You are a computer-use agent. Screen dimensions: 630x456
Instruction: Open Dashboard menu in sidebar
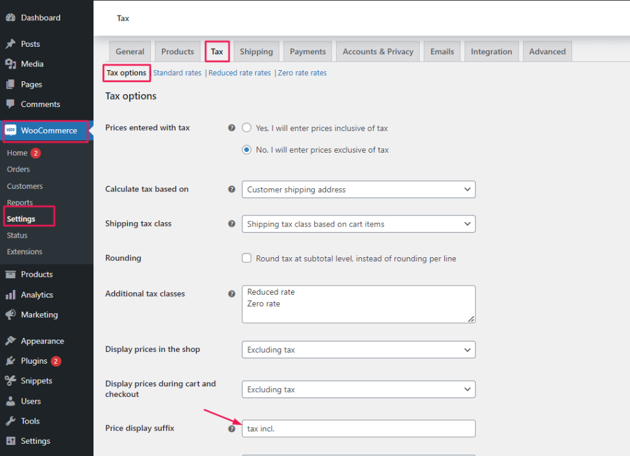[x=41, y=18]
